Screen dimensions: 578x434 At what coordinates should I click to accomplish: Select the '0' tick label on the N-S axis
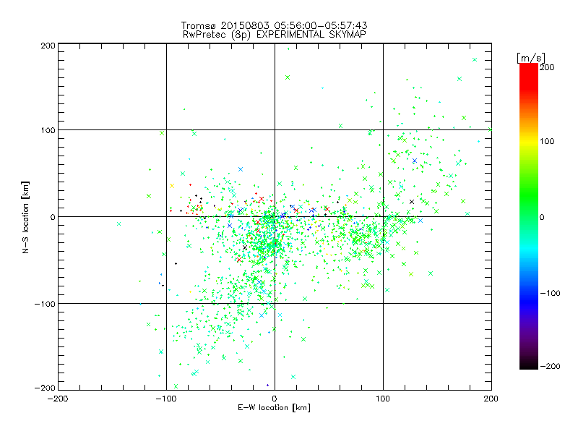coord(53,217)
